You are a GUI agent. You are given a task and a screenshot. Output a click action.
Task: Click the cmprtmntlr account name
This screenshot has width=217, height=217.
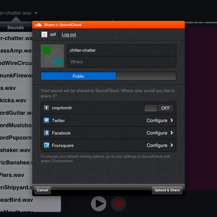tap(62, 108)
